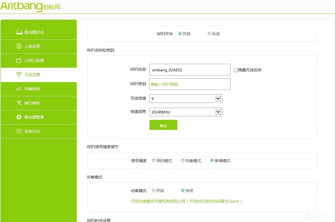
Task: Click the WIFI密码 input field
Action: tap(190, 84)
